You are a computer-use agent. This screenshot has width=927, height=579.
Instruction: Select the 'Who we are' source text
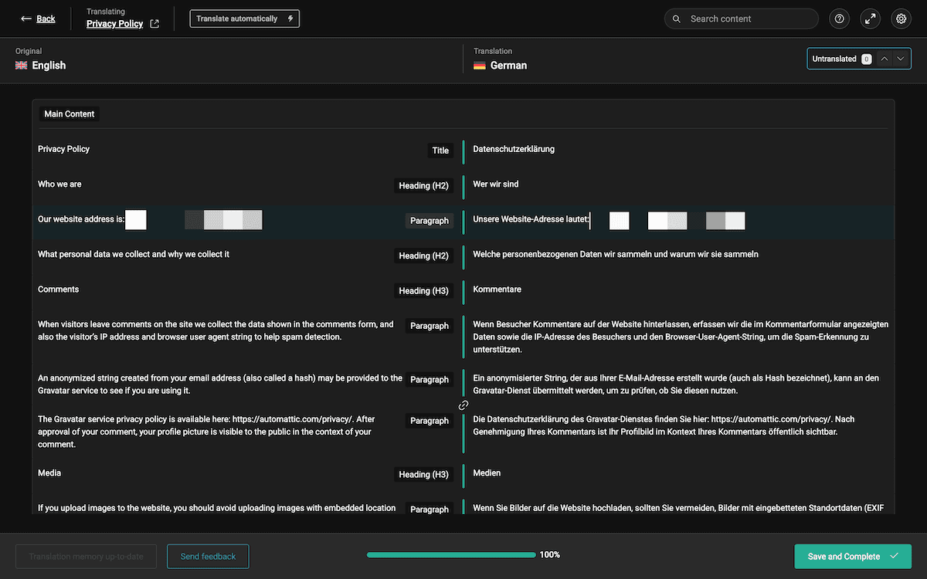click(59, 185)
